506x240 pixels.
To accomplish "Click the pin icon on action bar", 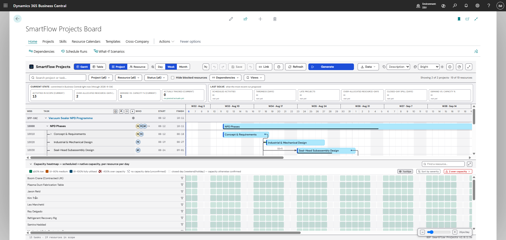I will click(x=476, y=51).
